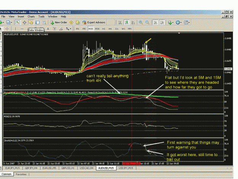This screenshot has width=238, height=179.
Task: Switch to D1 timeframe
Action: point(117,29)
